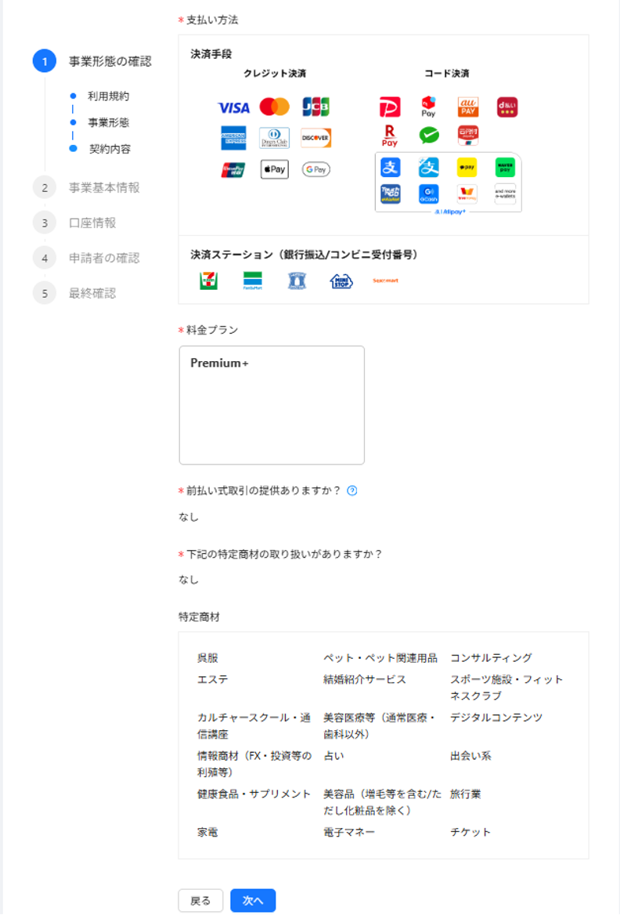Click the red 云闪付 UnionPay QR icon

468,136
